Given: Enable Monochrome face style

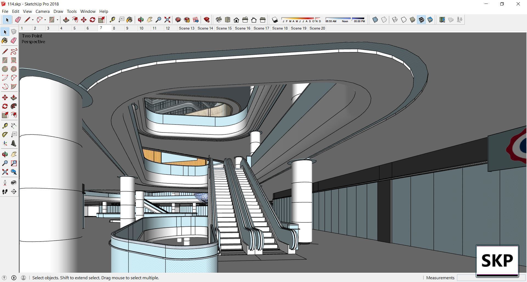Looking at the screenshot, I should pyautogui.click(x=430, y=20).
